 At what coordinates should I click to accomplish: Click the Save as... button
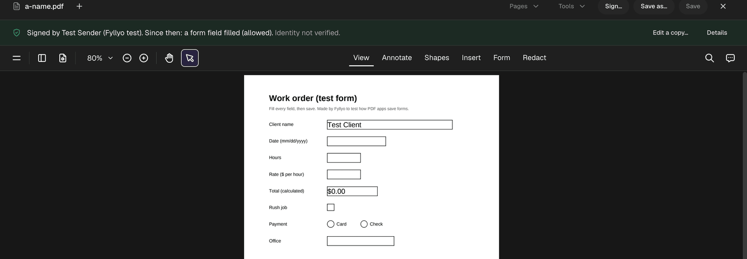click(x=654, y=7)
